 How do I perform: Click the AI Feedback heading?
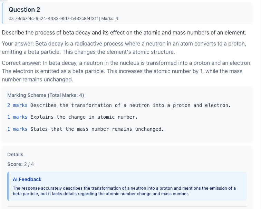pos(27,179)
